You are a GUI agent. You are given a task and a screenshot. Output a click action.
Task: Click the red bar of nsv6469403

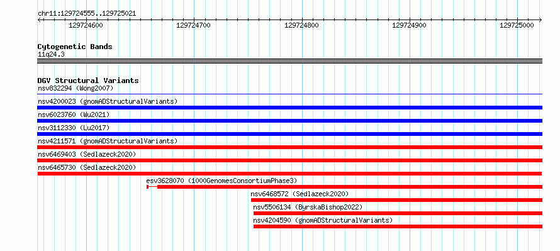click(290, 160)
